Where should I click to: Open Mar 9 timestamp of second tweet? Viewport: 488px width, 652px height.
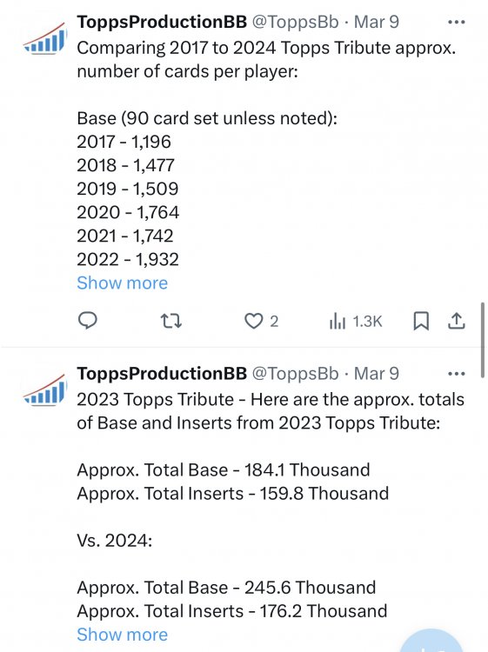coord(377,374)
